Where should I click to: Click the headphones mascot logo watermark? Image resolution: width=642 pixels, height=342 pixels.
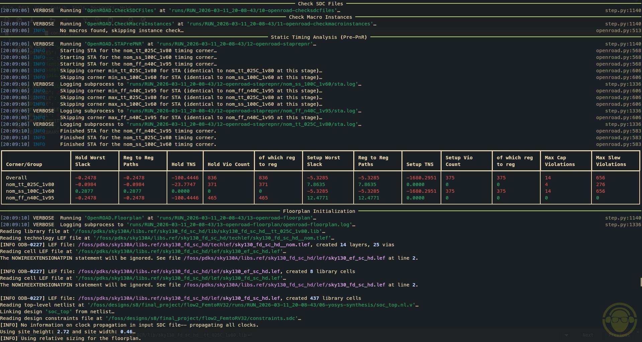point(619,320)
